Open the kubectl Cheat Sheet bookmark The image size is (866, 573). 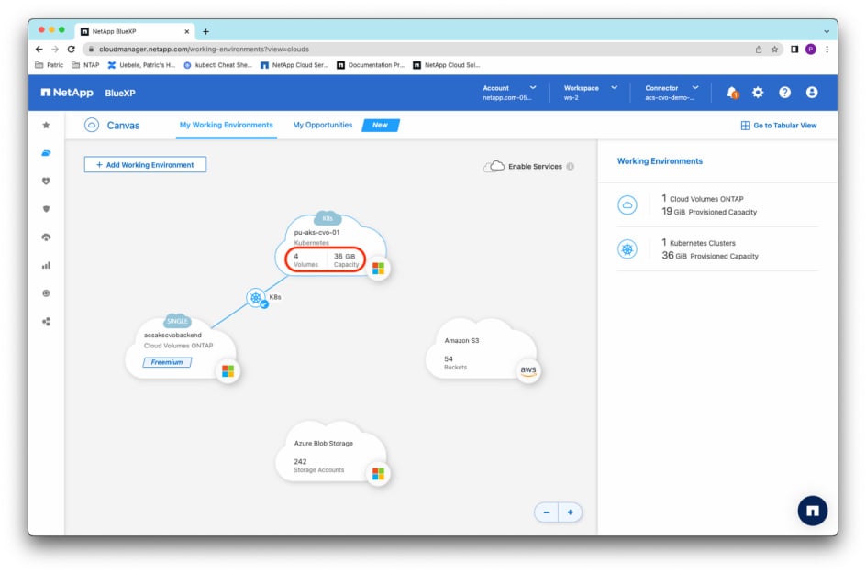click(217, 65)
